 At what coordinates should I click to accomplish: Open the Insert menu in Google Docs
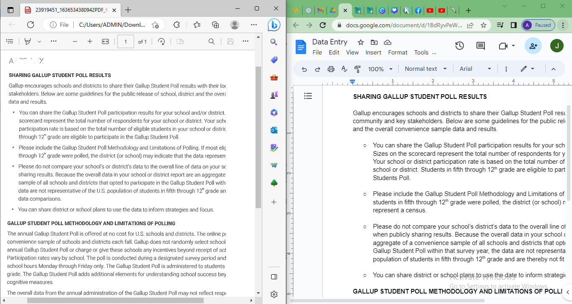click(x=373, y=52)
